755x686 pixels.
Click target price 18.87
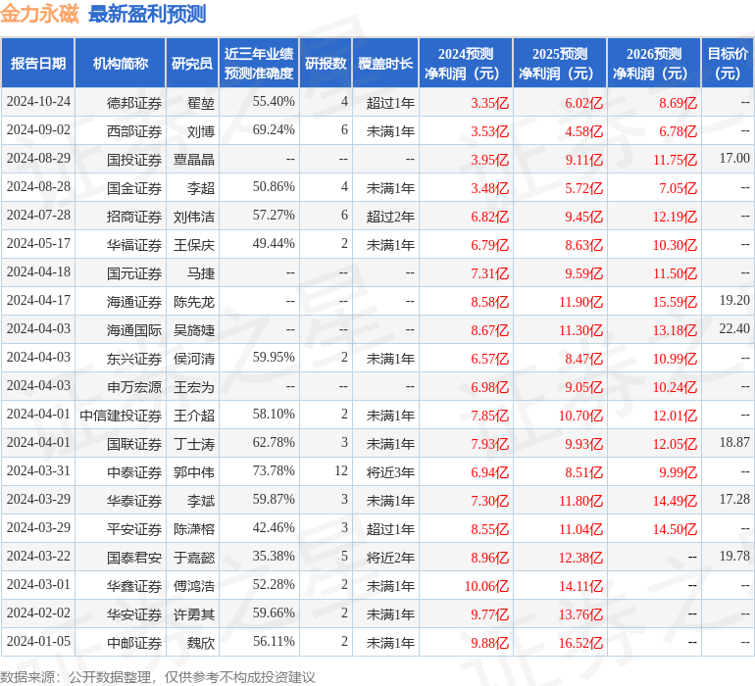coord(734,442)
